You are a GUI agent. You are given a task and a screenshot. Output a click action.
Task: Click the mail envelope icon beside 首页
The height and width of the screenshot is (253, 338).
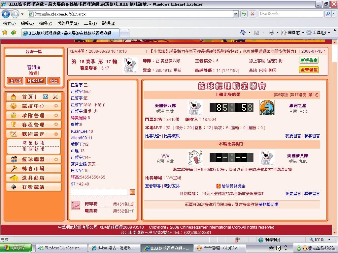(x=46, y=97)
